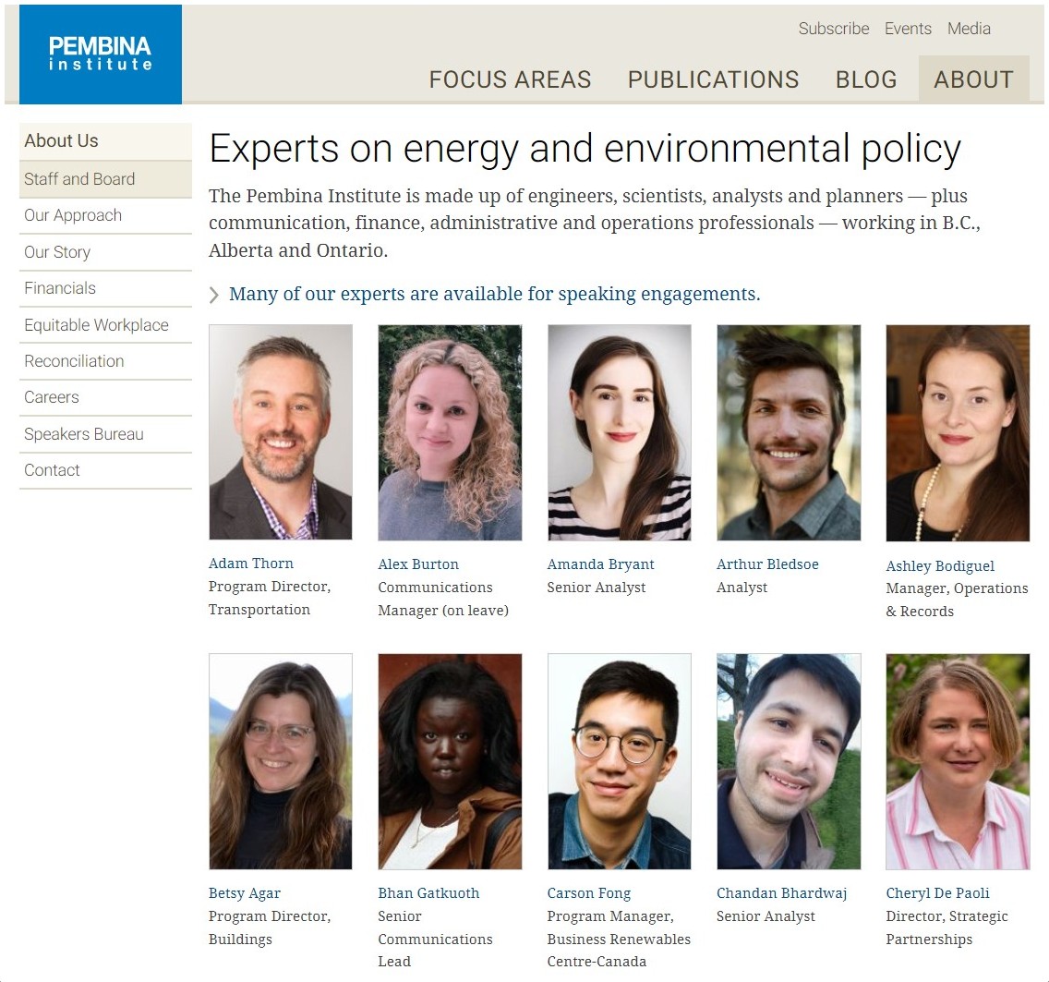Click the Subscribe link

pyautogui.click(x=833, y=29)
